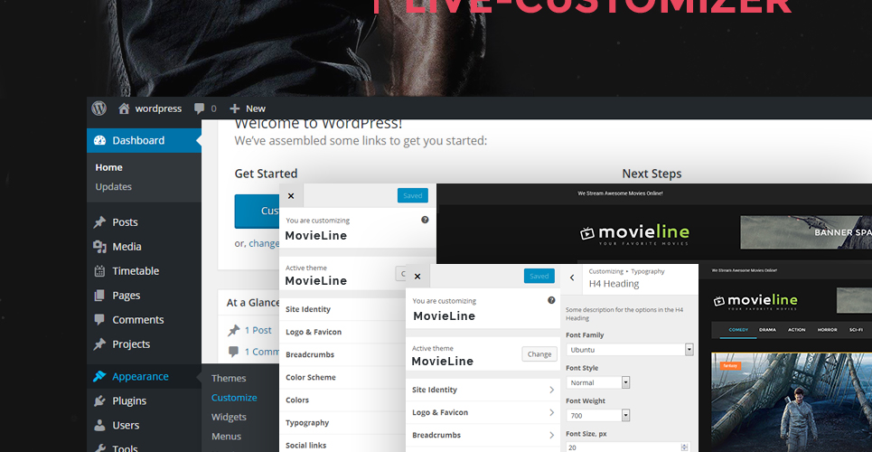Click Saved button in front customizer
Image resolution: width=872 pixels, height=452 pixels.
539,276
